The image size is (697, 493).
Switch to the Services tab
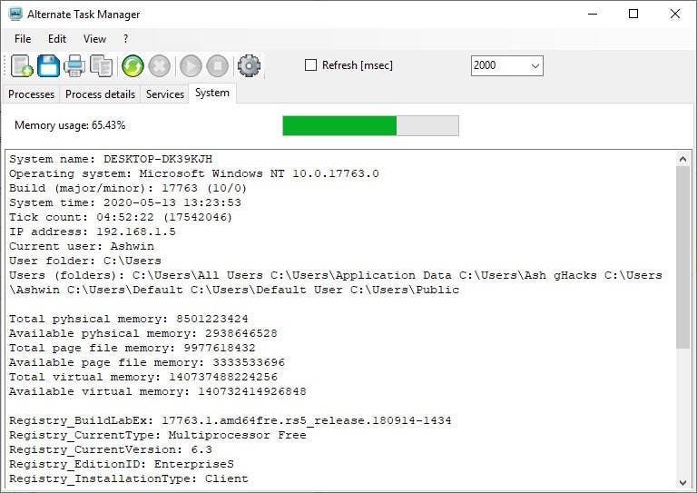(165, 94)
